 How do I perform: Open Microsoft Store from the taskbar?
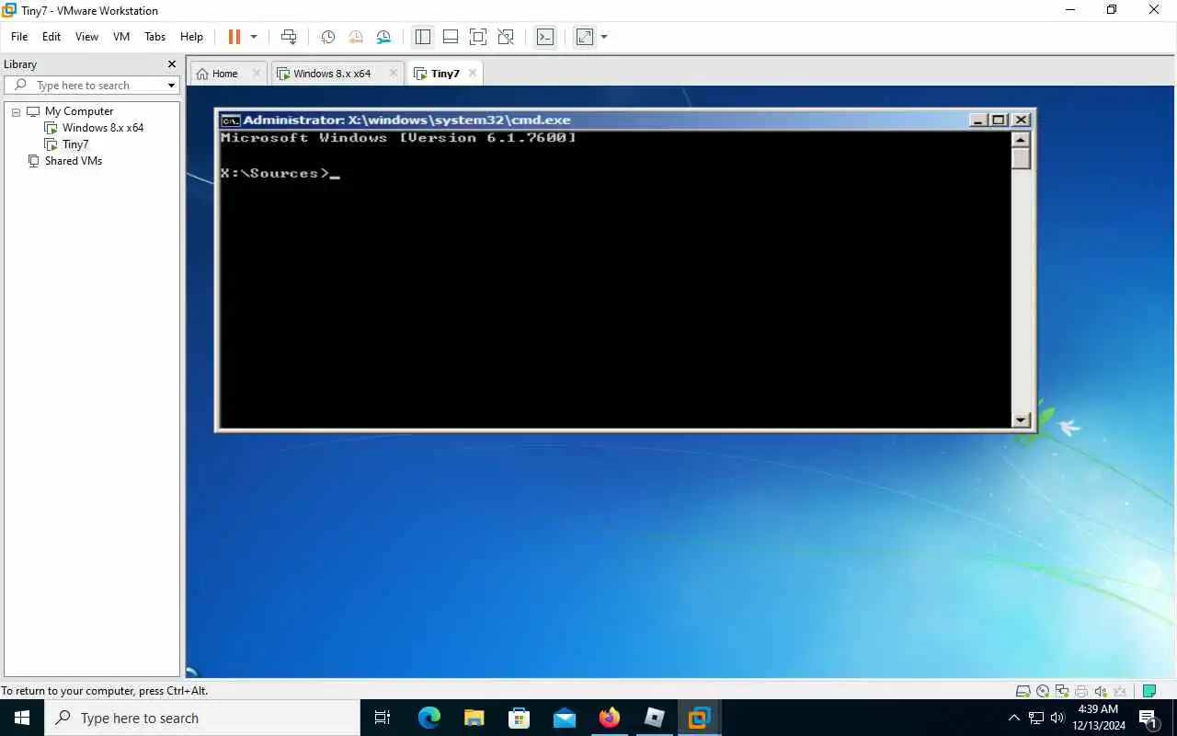coord(520,718)
